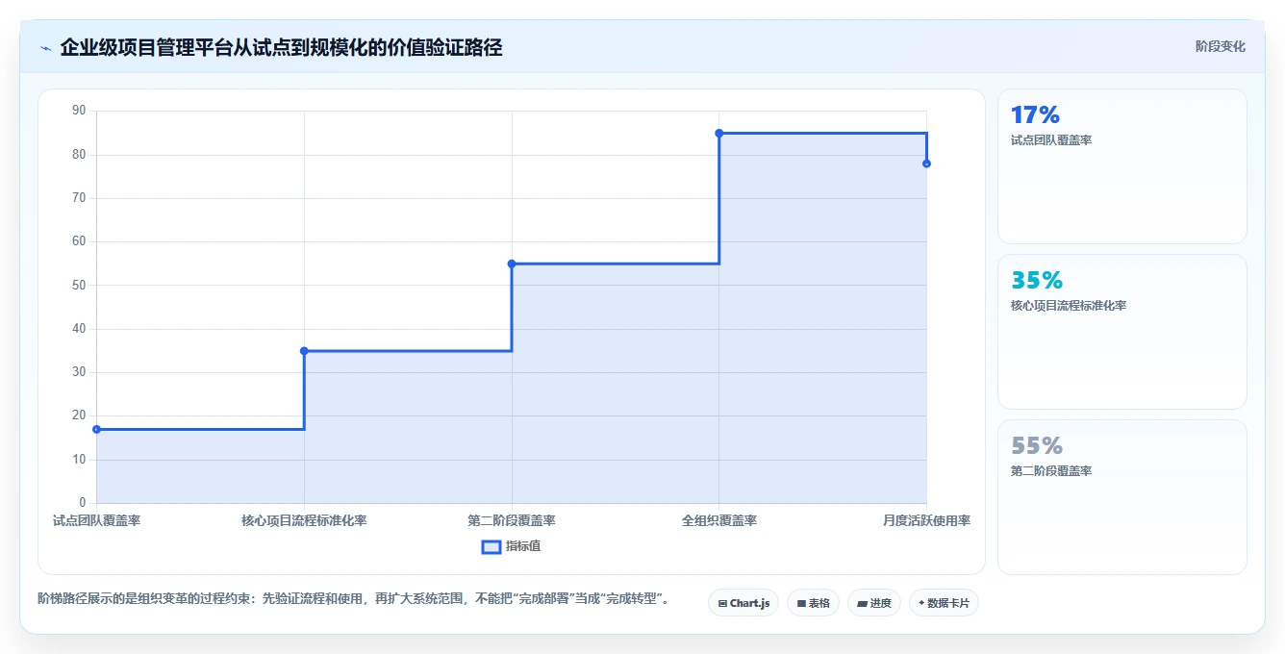Click the 阶段变化 label in header

click(1220, 46)
